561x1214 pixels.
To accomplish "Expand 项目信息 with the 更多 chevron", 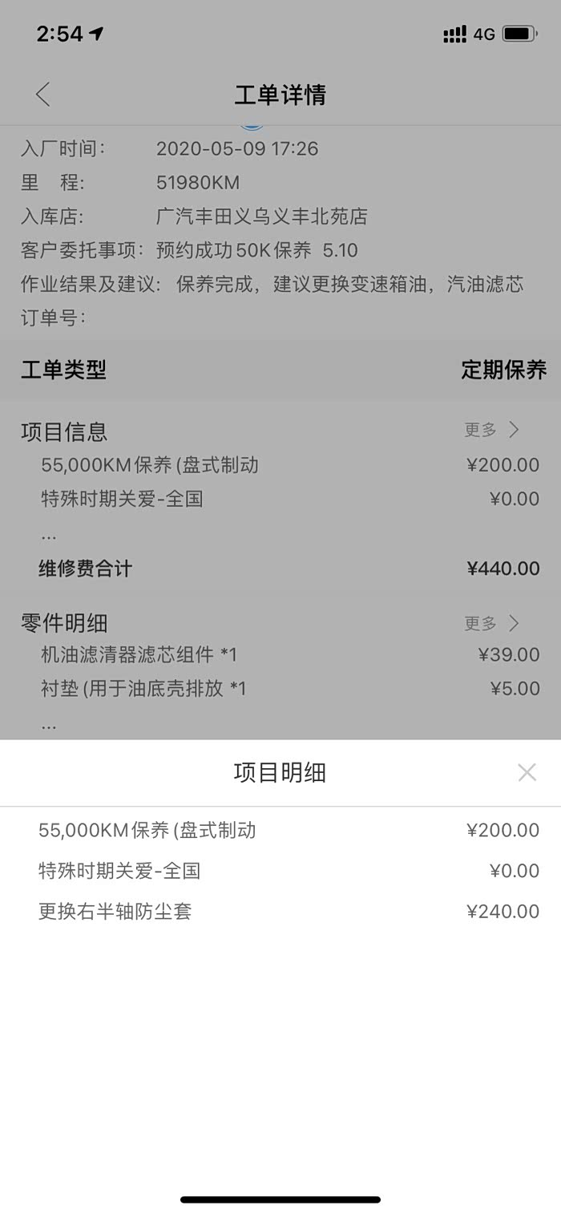I will 493,430.
